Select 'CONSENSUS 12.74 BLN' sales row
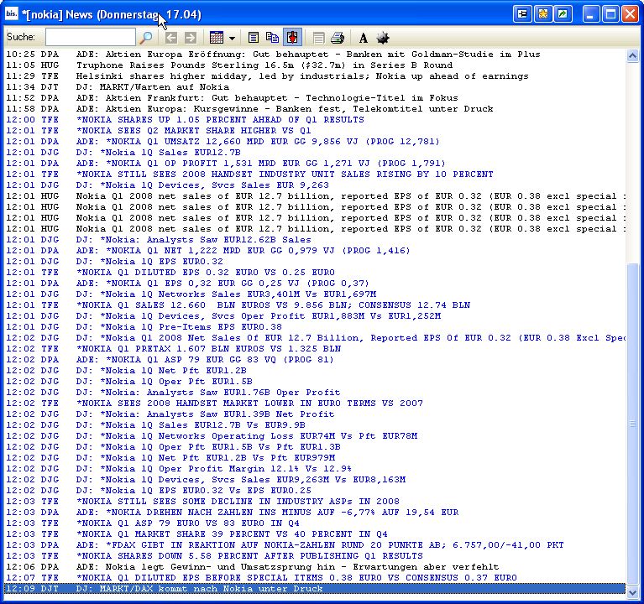Screen dimensions: 644x604 point(316,305)
